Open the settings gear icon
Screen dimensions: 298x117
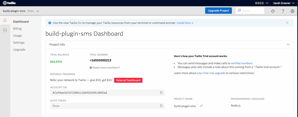(x=292, y=11)
